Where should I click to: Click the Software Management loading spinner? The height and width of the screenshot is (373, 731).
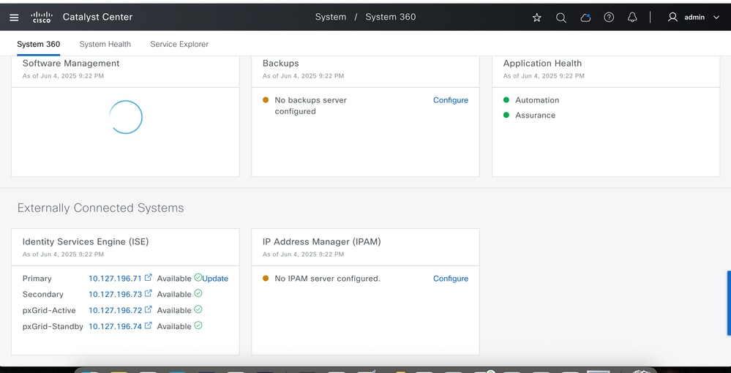pos(125,117)
